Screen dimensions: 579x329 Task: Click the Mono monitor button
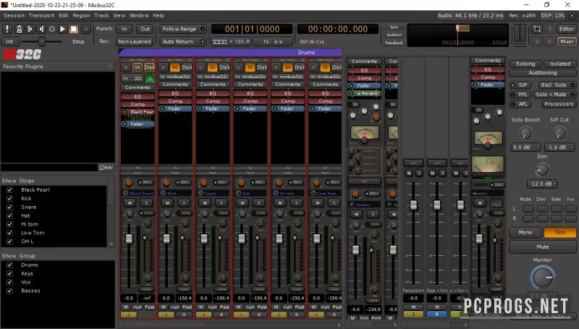click(x=525, y=232)
